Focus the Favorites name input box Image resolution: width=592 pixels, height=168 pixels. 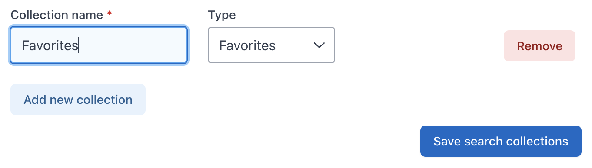(99, 45)
